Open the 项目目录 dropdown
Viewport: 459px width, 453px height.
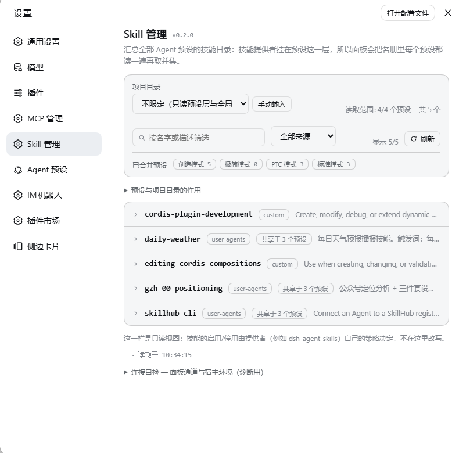[191, 104]
